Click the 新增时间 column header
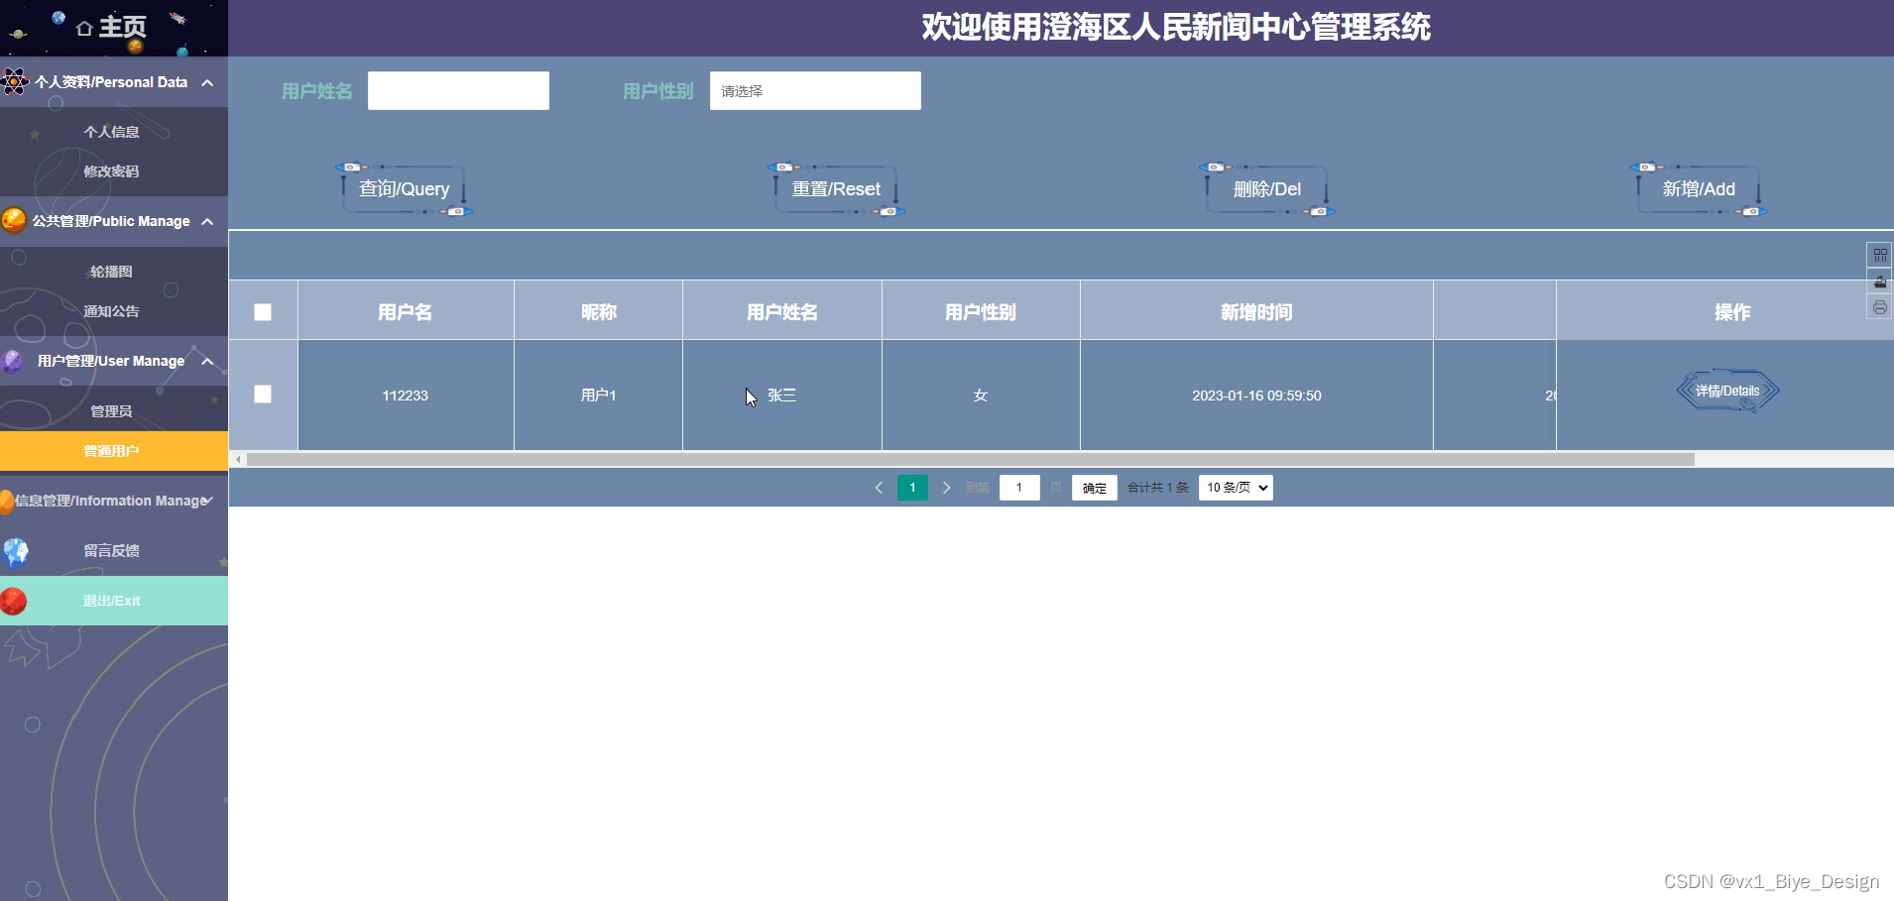The width and height of the screenshot is (1894, 901). click(1256, 312)
